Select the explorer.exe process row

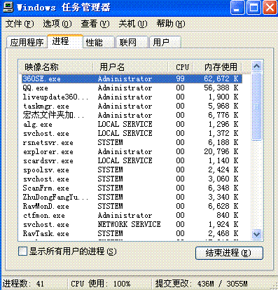[132, 151]
